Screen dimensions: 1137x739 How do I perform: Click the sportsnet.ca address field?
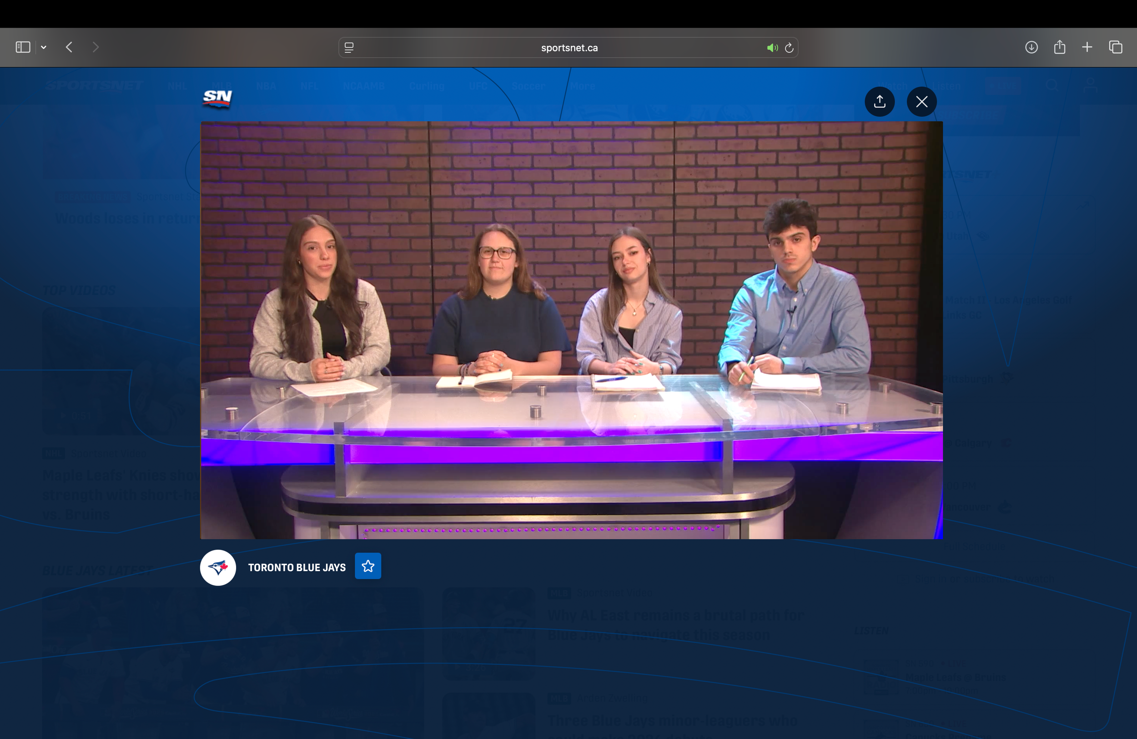[568, 48]
